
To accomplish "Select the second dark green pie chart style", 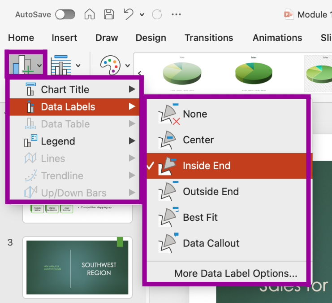I will click(254, 74).
